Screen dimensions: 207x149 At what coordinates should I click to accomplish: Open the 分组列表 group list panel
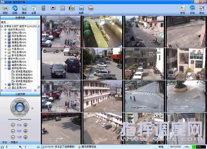[20, 94]
